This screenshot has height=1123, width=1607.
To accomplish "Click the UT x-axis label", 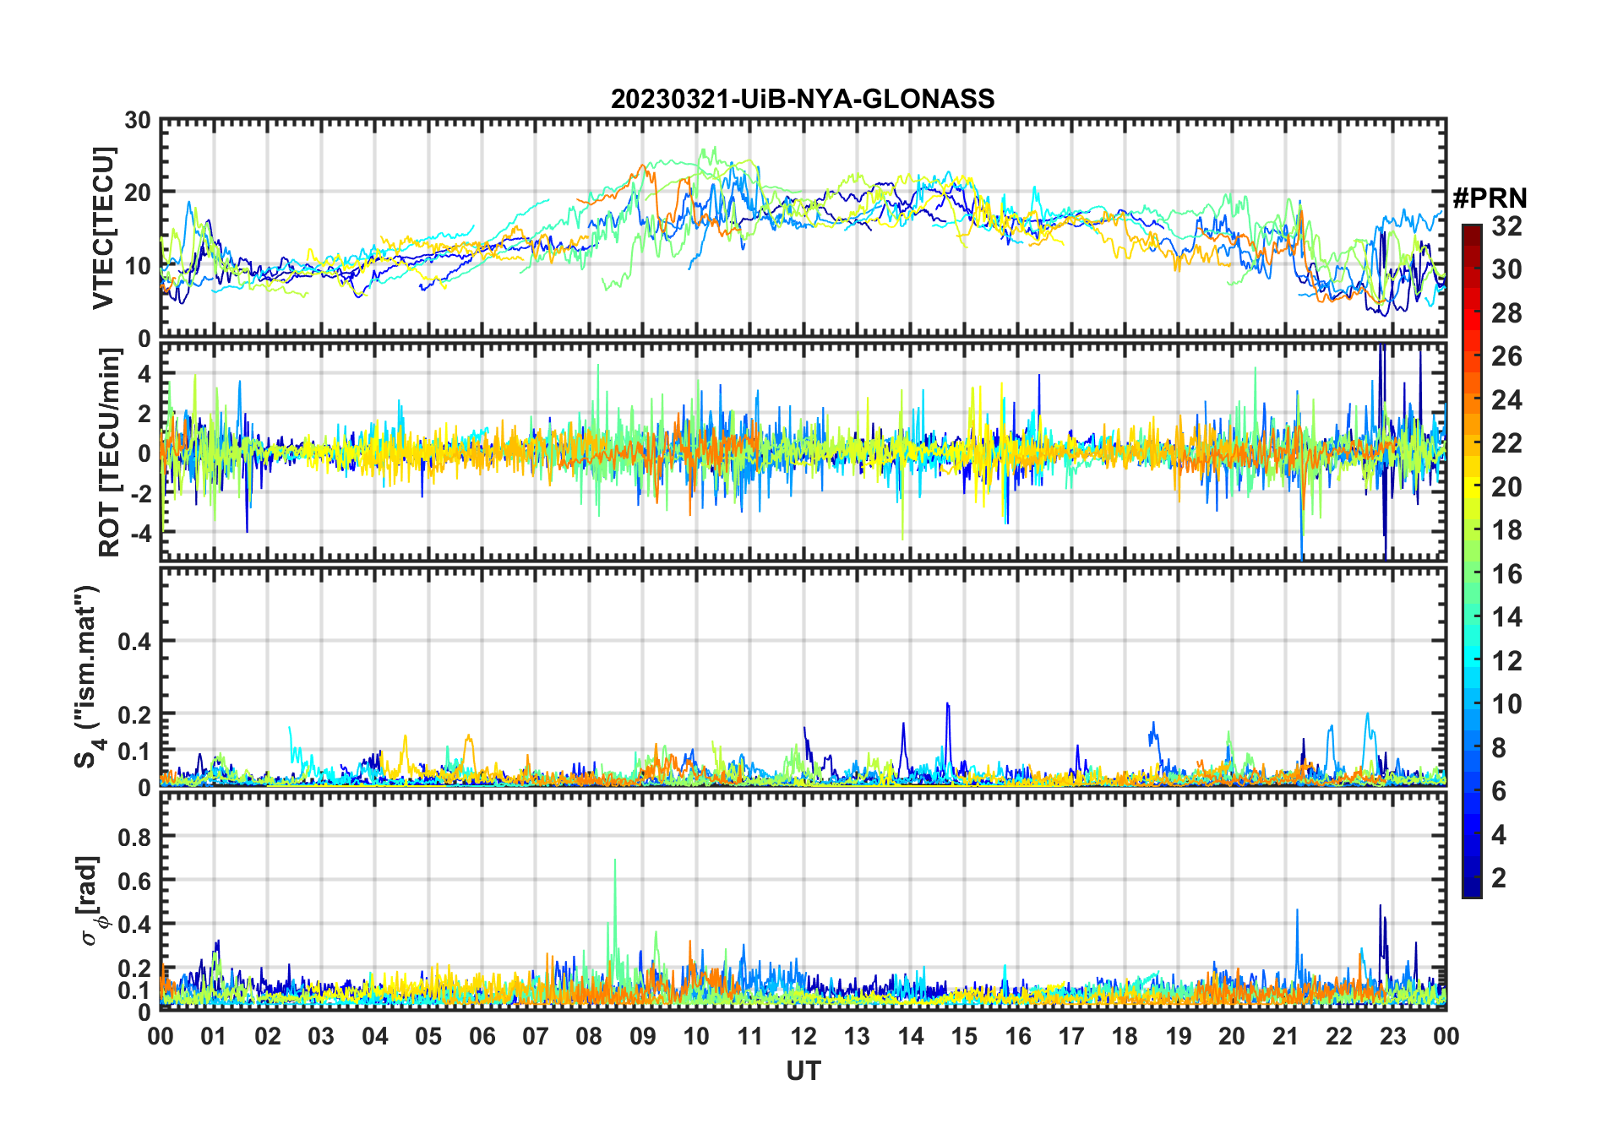I will coord(803,1071).
